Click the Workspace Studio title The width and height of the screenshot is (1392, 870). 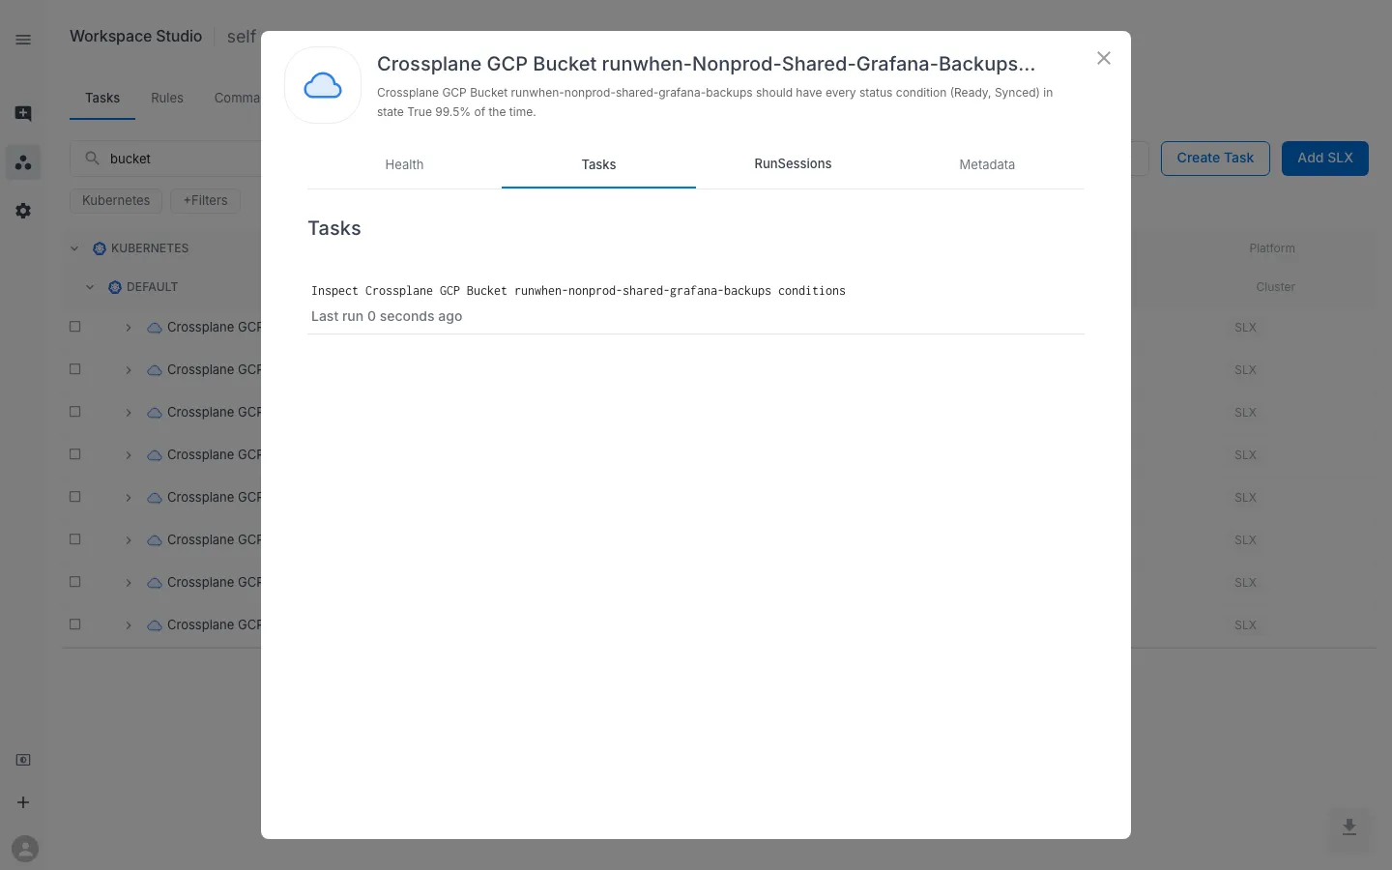[x=135, y=36]
